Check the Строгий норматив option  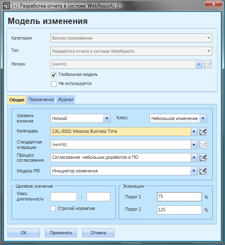click(x=53, y=208)
